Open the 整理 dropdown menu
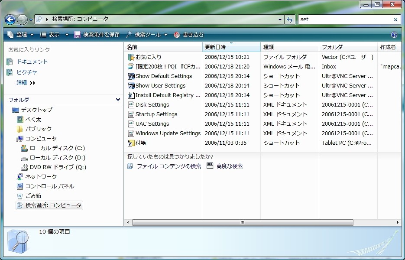Image resolution: width=405 pixels, height=260 pixels. coord(21,35)
